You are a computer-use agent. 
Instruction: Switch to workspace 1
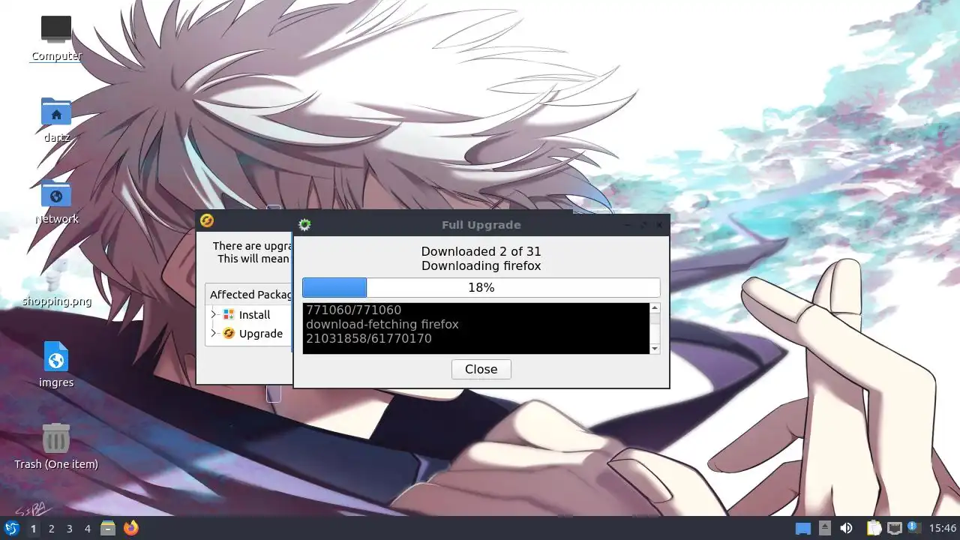33,529
